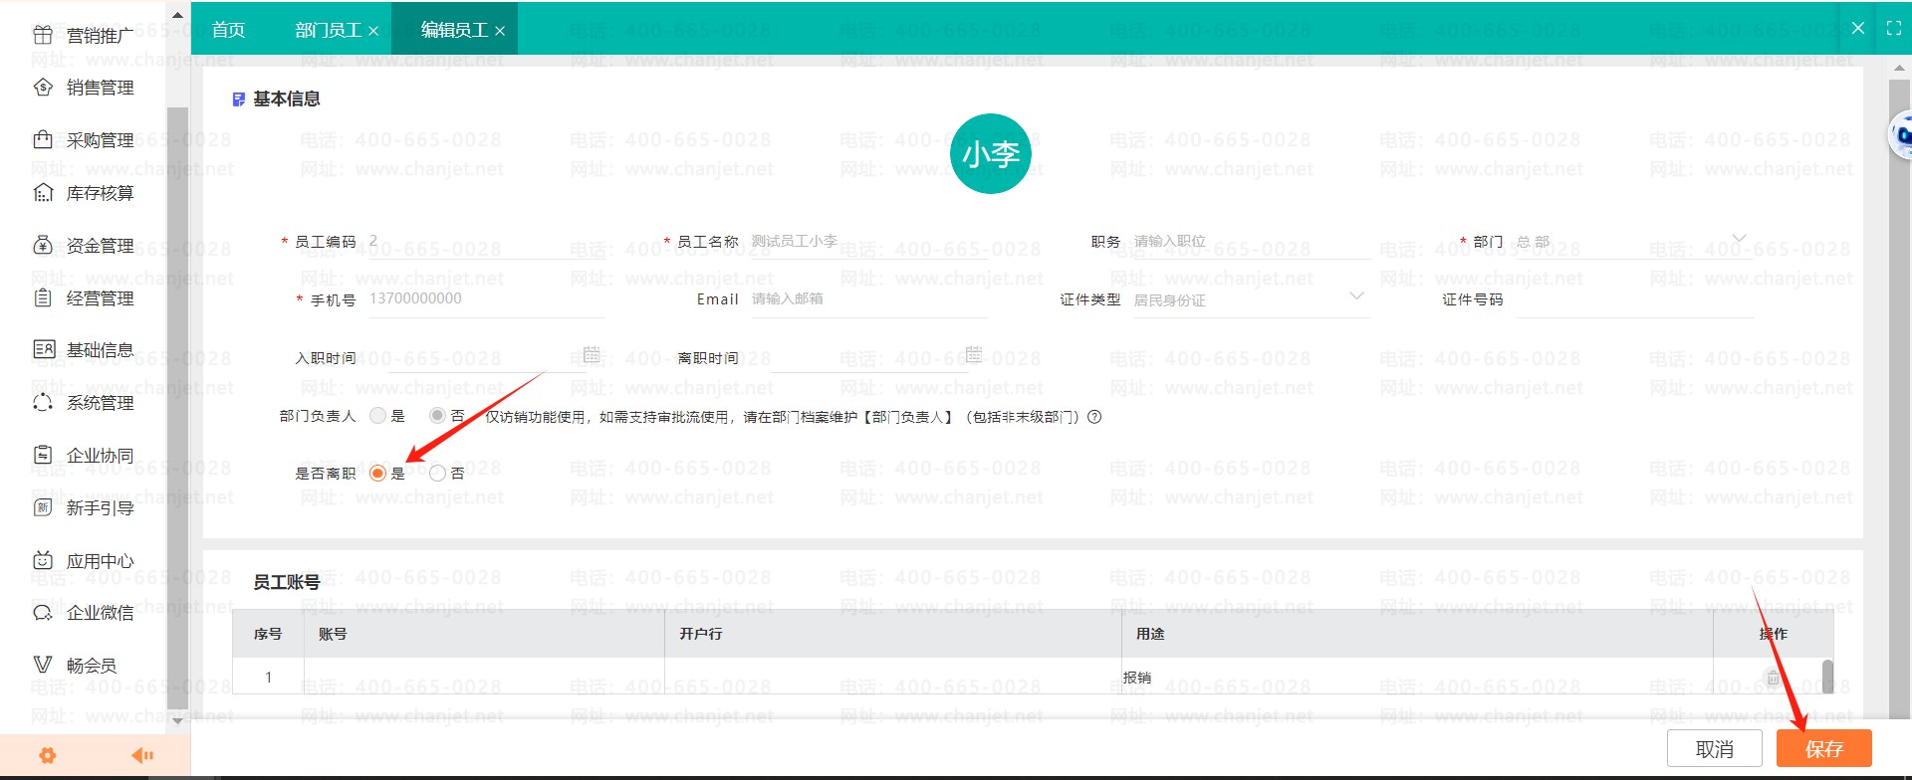Click the 保存 button

(1824, 748)
